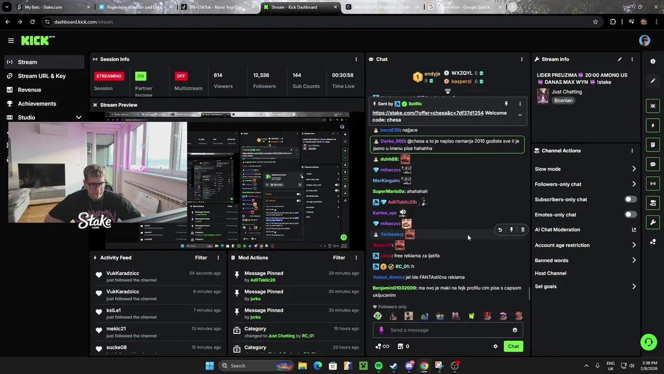Click the Bosnian language tag

[563, 100]
